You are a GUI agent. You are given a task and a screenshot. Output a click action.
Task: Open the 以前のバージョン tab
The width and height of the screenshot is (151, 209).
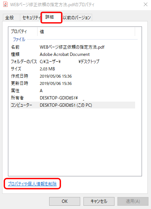pos(77,17)
